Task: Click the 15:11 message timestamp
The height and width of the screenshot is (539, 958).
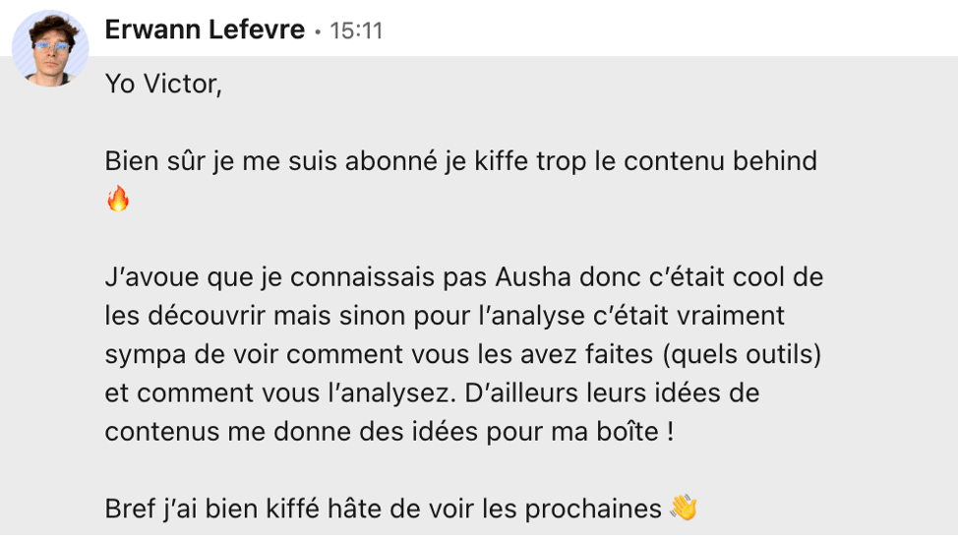Action: 356,31
